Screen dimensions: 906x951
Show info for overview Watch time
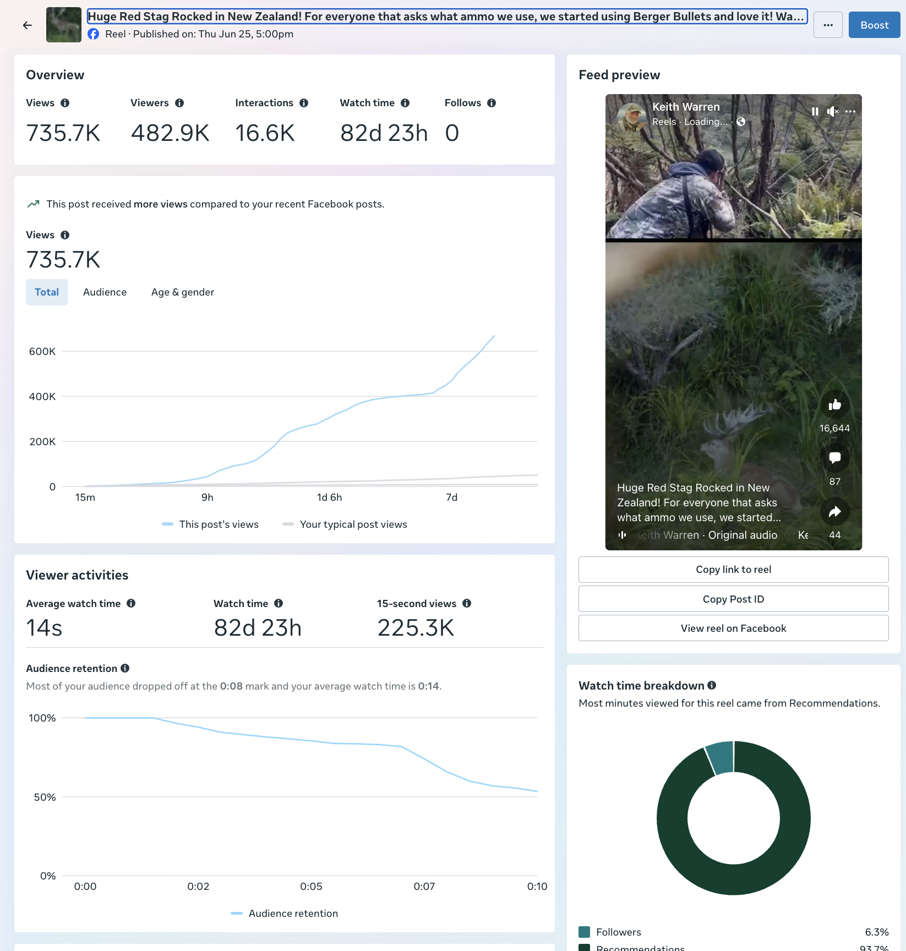coord(405,103)
